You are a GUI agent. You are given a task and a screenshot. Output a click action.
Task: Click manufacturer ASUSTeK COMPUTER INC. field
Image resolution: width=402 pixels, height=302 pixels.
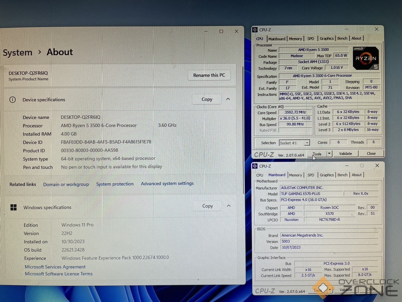point(329,188)
